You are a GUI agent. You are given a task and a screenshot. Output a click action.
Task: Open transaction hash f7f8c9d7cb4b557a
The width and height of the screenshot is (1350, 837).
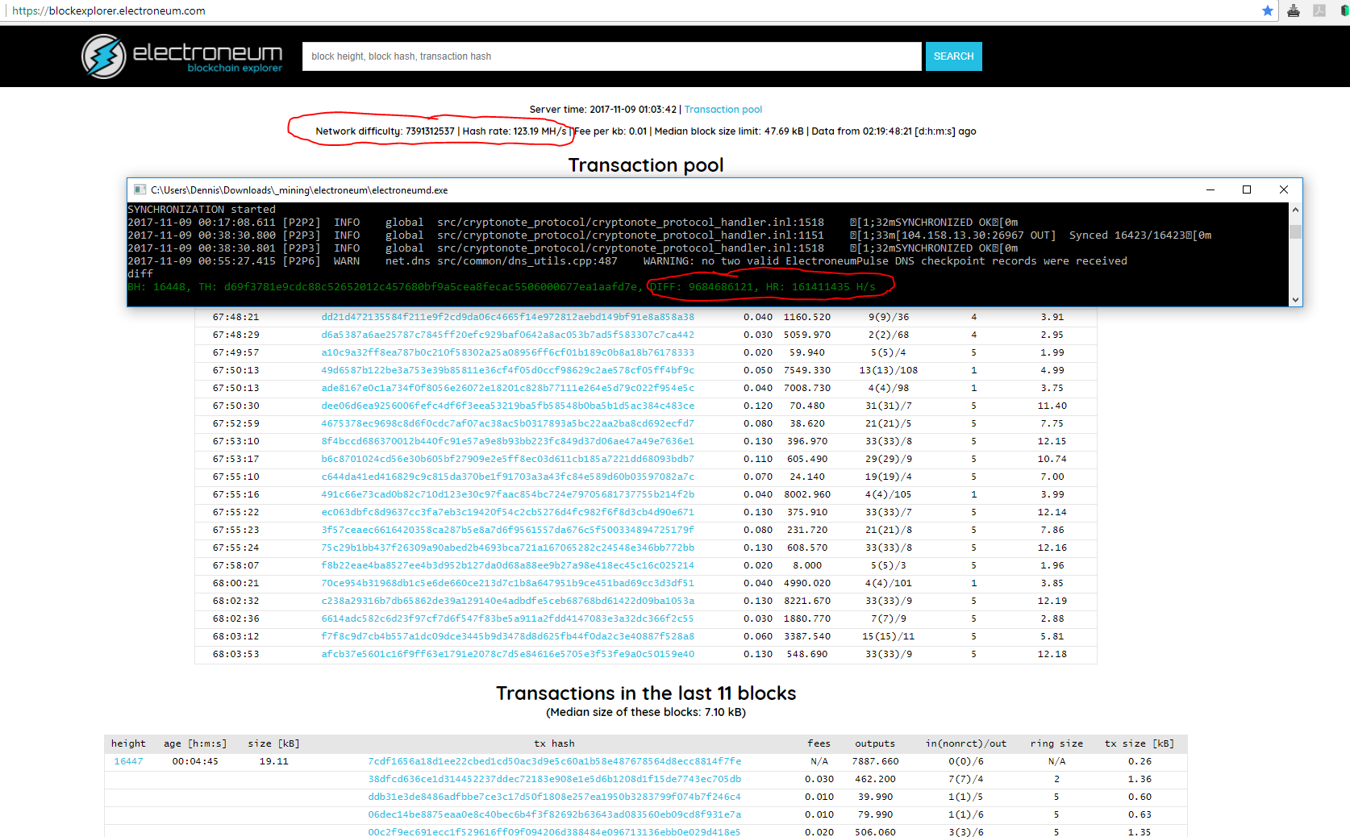508,636
